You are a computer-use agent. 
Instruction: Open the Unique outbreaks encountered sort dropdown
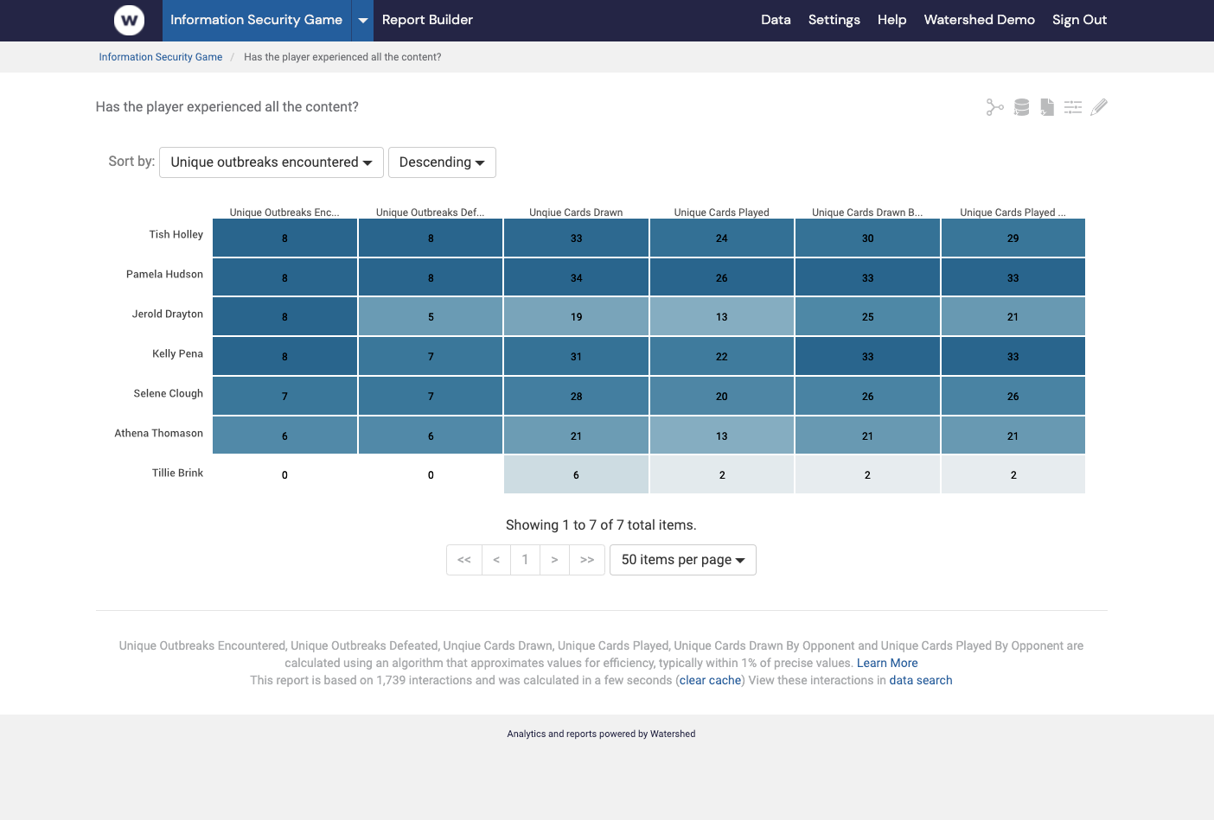click(271, 162)
